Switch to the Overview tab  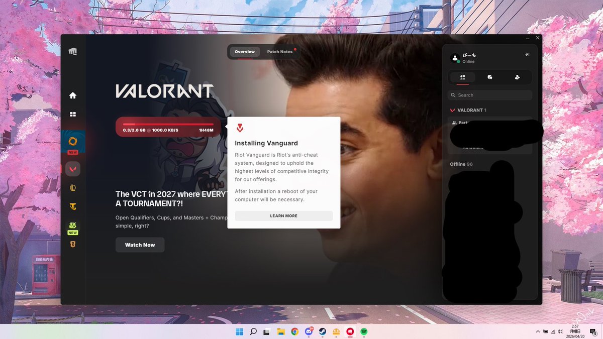[x=245, y=52]
